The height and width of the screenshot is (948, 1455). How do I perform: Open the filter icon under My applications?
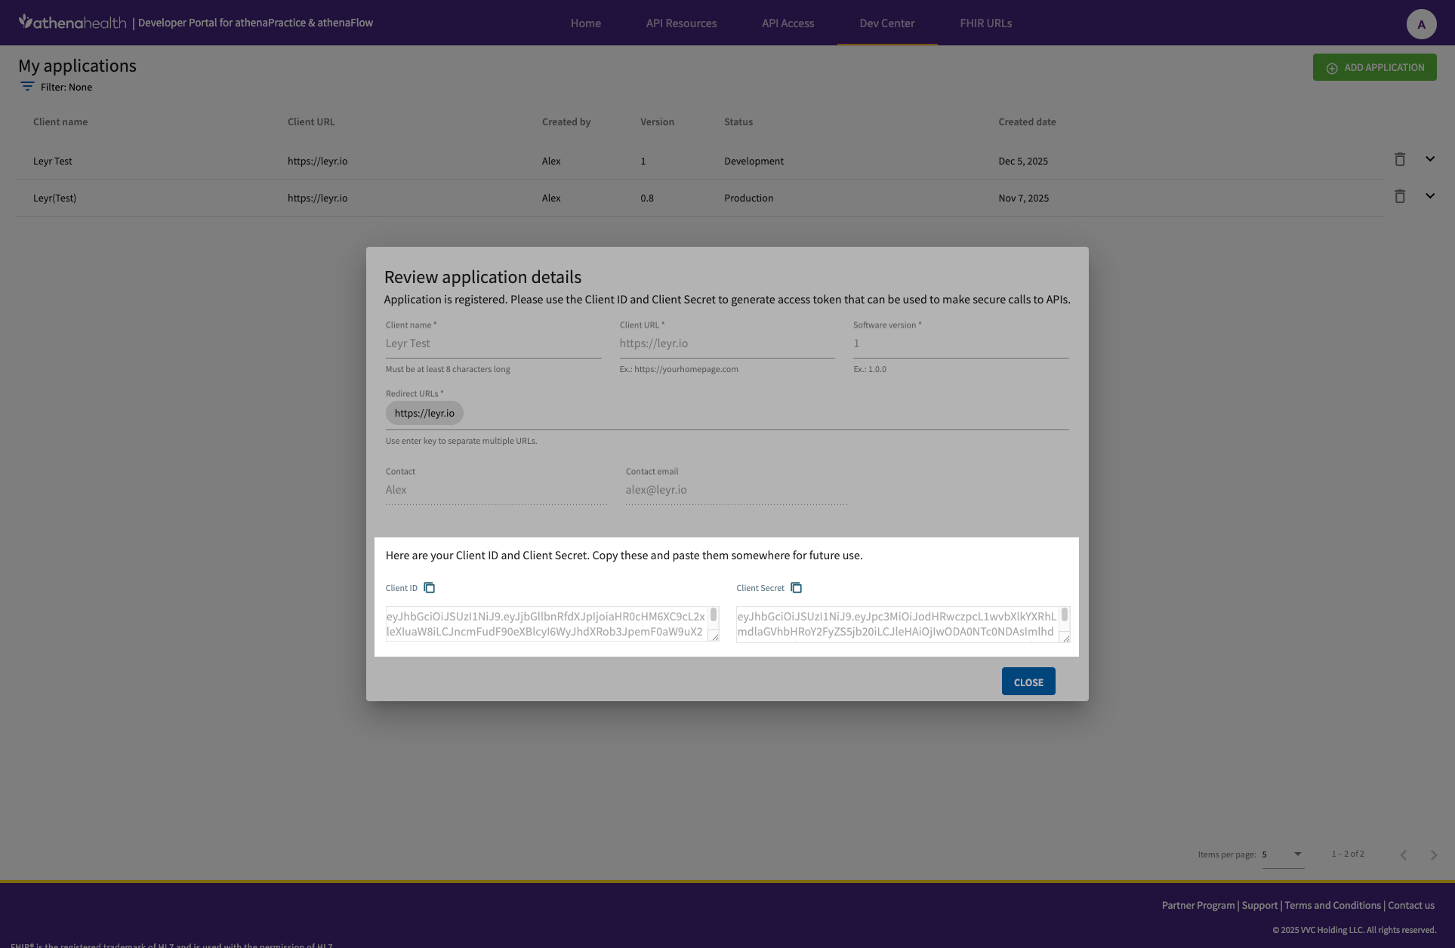27,87
